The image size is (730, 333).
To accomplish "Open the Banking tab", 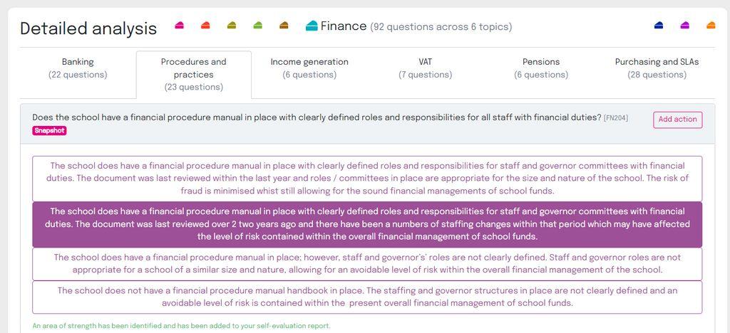I will [78, 68].
